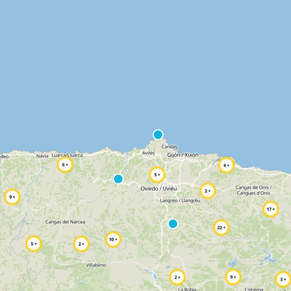The height and width of the screenshot is (291, 291).
Task: Select the 10+ marker north of Villablino
Action: coord(112,240)
